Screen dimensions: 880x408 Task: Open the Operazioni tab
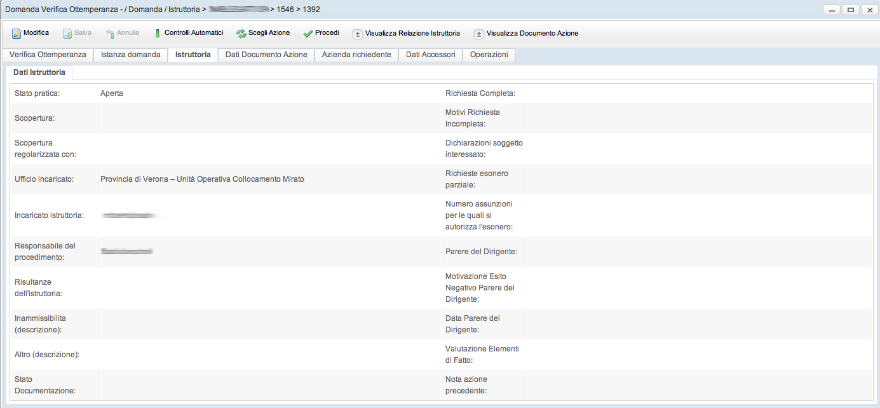[489, 55]
